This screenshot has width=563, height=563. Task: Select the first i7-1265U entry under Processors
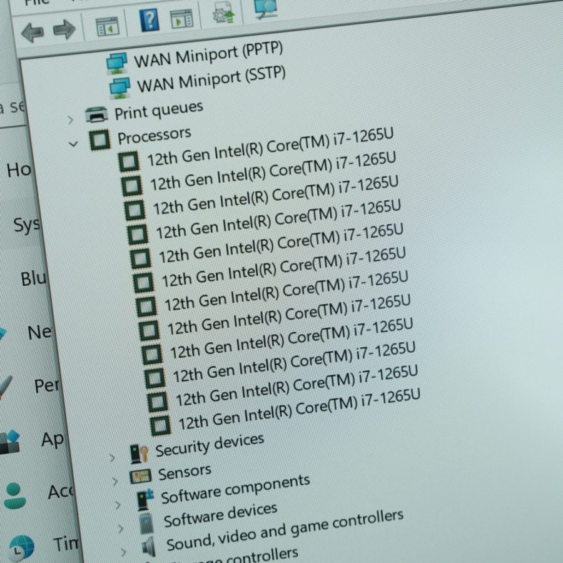(270, 147)
